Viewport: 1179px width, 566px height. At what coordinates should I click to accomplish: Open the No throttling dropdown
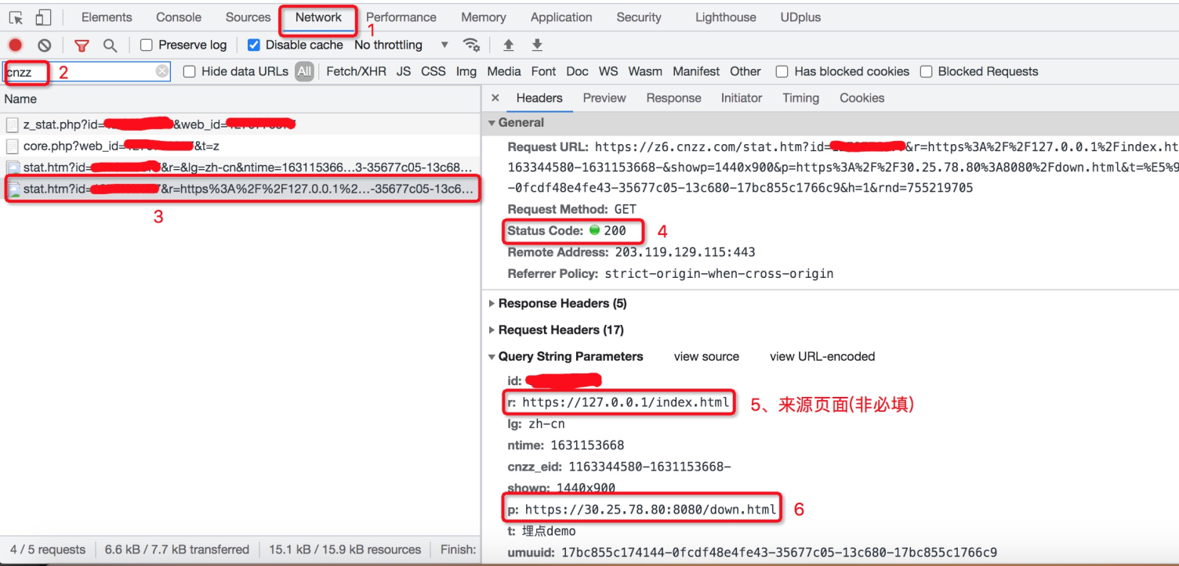coord(401,45)
